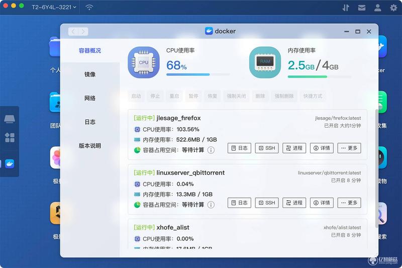This screenshot has width=402, height=268.
Task: Open the app grid icon in left dock
Action: coord(10,137)
